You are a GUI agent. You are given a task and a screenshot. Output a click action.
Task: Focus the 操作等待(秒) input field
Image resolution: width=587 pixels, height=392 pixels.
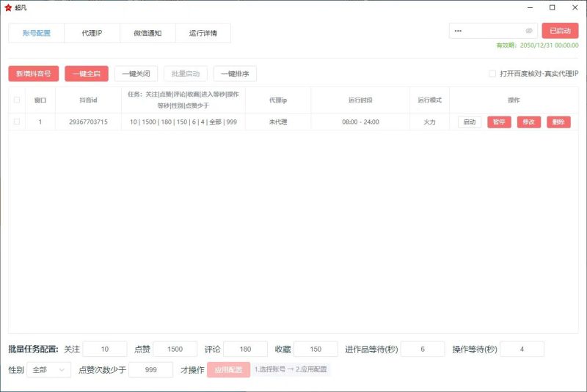(x=522, y=349)
